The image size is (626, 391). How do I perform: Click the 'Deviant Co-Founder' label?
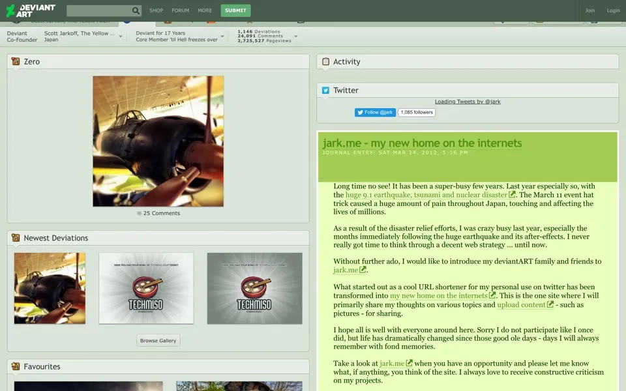click(22, 36)
